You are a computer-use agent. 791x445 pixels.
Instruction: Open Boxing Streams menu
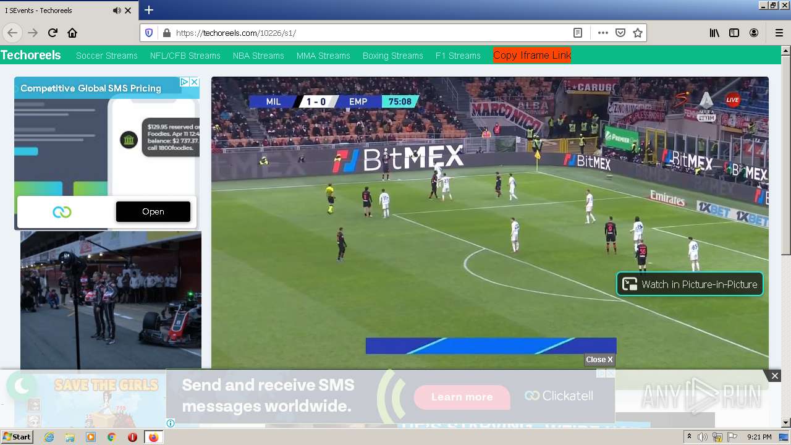click(393, 56)
